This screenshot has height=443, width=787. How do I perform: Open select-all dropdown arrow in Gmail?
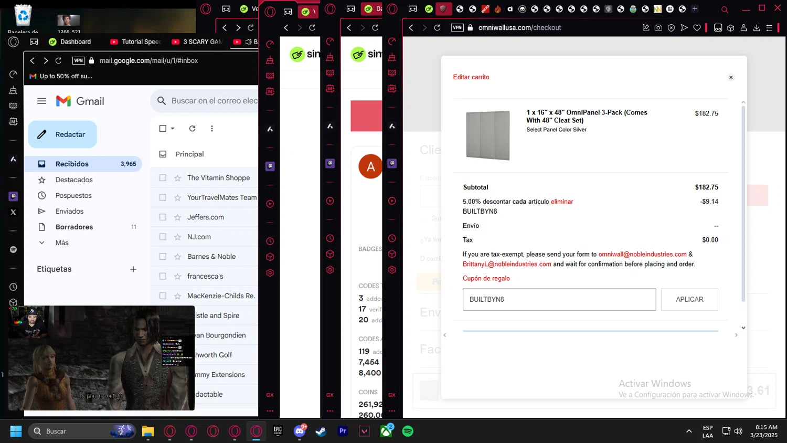173,129
